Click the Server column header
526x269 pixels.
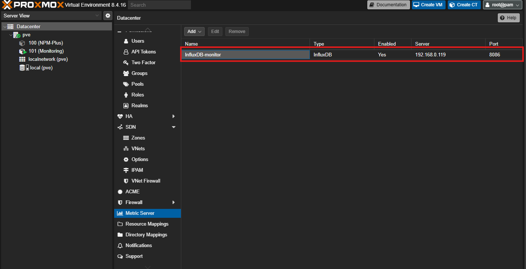pyautogui.click(x=448, y=44)
